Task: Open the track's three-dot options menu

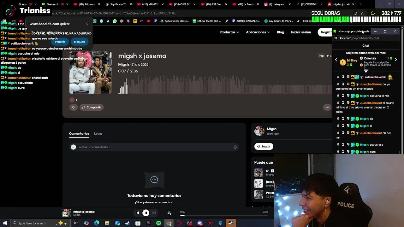Action: (327, 107)
